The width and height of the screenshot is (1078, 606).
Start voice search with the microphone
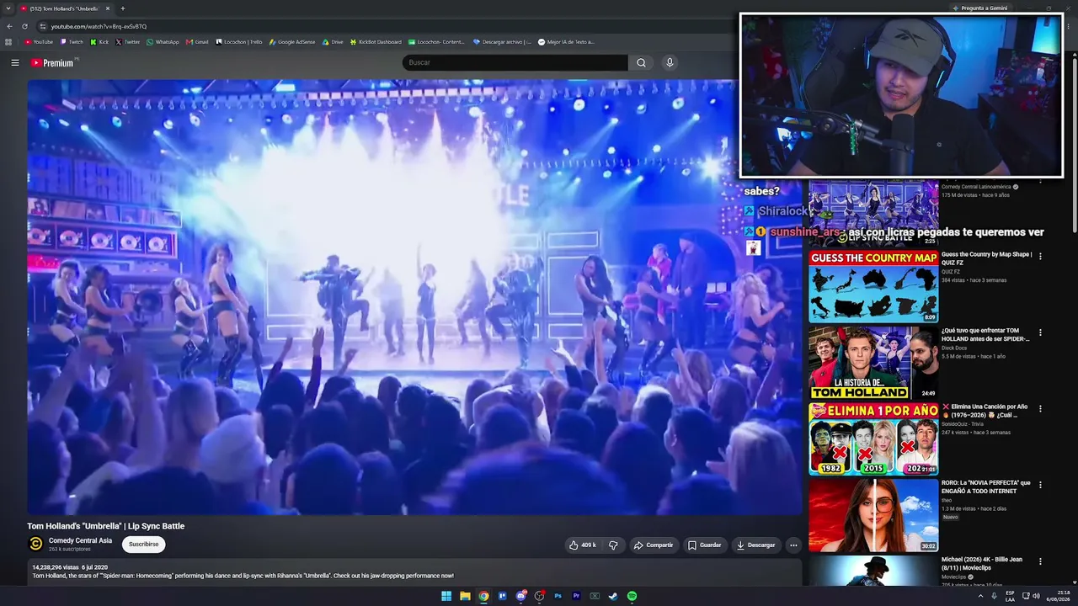point(670,62)
